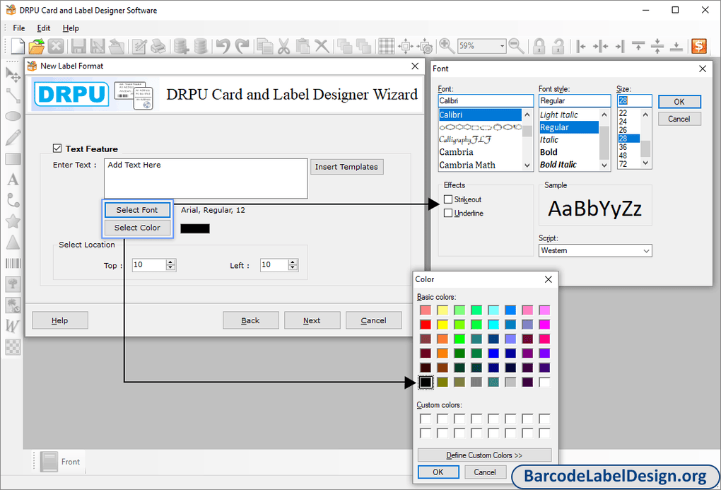Decrease the Left location value spinner
Screen dimensions: 721x490
(293, 268)
